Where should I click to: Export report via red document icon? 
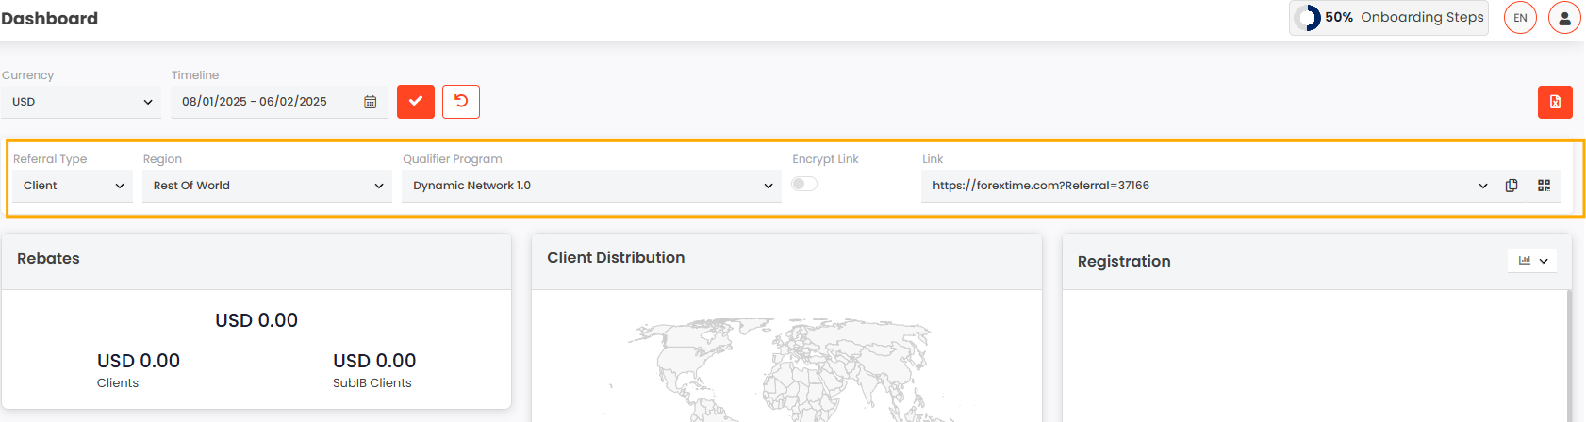[1555, 102]
